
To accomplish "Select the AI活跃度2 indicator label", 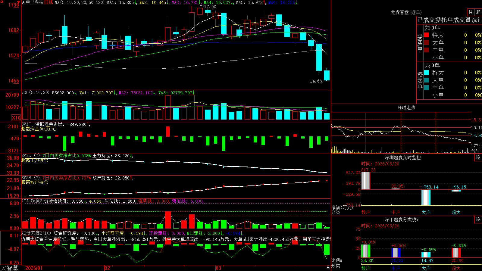I will click(x=32, y=201).
